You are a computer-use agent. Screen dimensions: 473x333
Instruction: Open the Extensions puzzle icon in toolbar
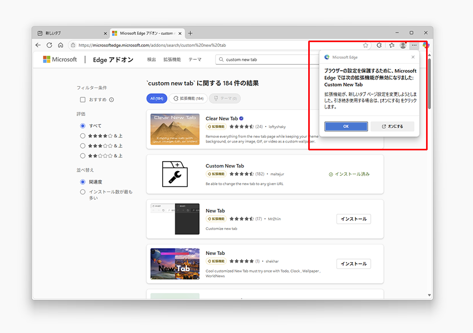pyautogui.click(x=379, y=45)
